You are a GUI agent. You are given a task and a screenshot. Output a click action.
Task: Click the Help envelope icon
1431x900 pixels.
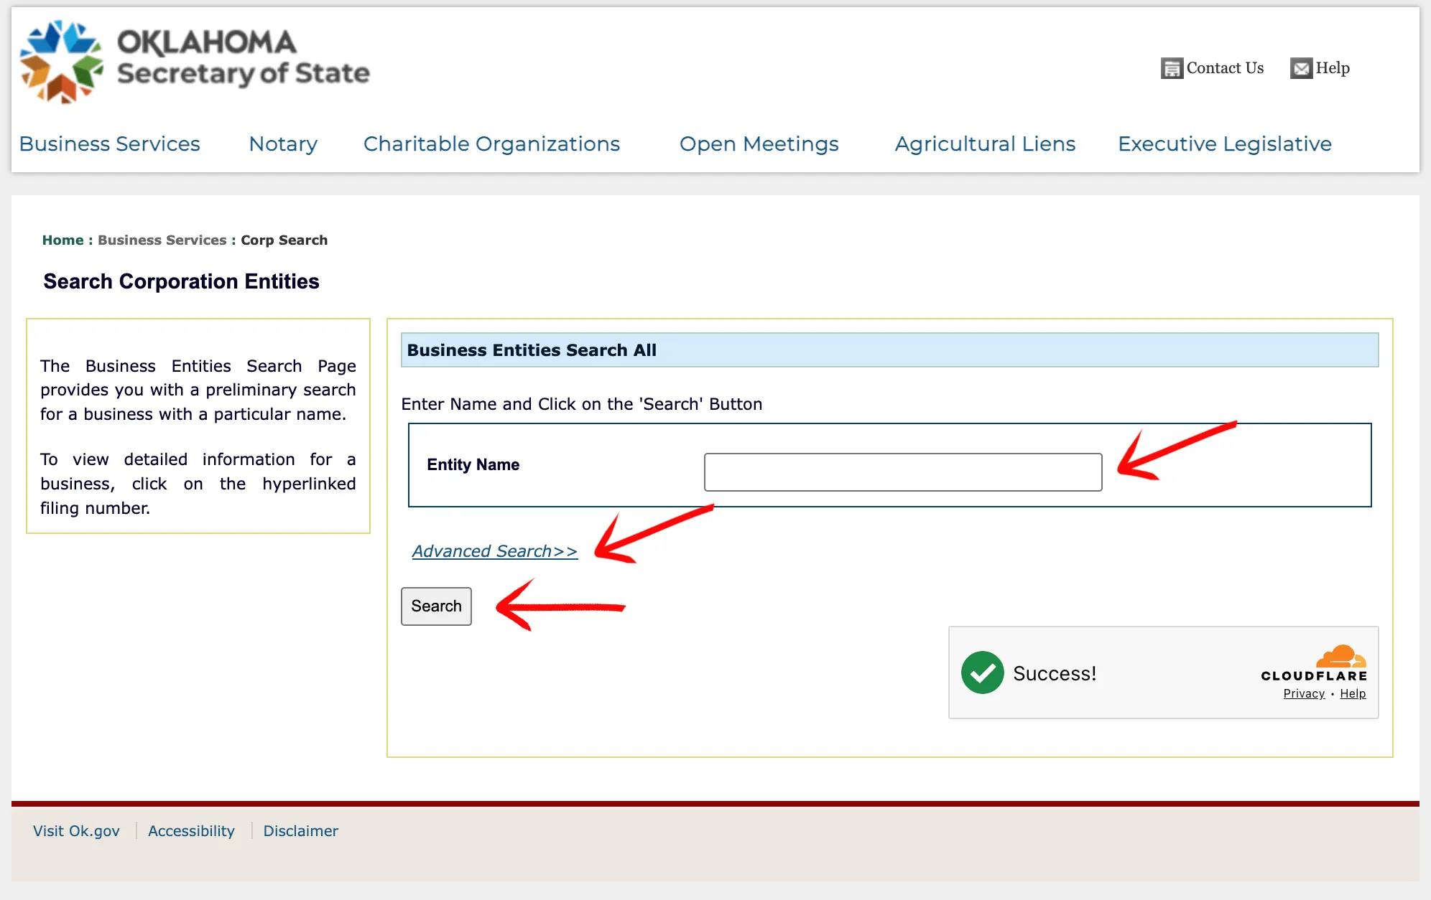click(x=1301, y=68)
